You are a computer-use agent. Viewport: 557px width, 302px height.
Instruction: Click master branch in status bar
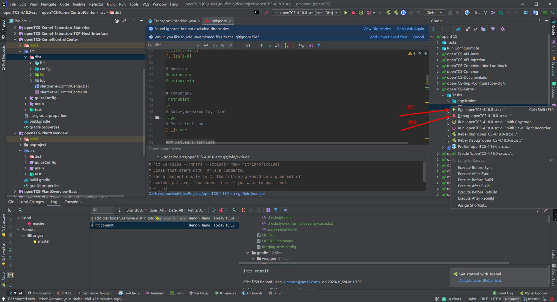point(532,299)
